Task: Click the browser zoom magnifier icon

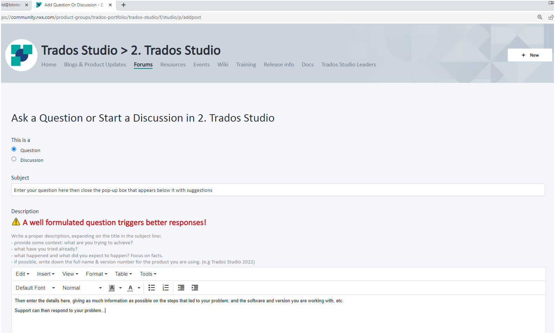Action: coord(540,17)
